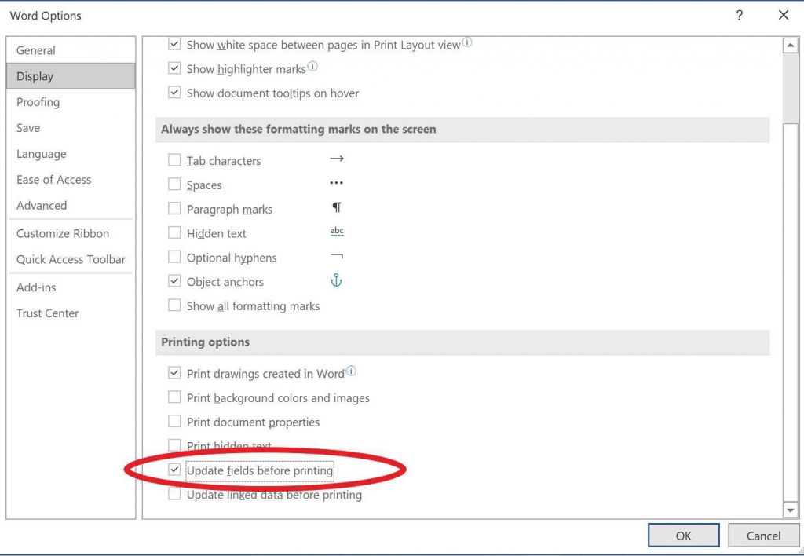Screen dimensions: 804x556
Task: Disable Show document tooltips on hover
Action: (x=174, y=92)
